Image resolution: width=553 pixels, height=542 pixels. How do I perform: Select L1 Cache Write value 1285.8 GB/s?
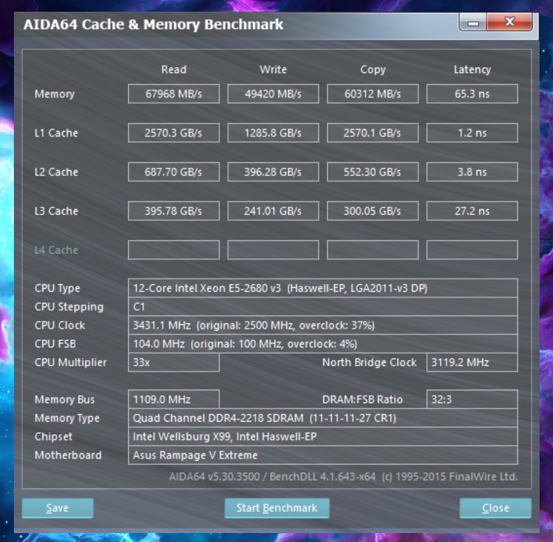click(273, 133)
